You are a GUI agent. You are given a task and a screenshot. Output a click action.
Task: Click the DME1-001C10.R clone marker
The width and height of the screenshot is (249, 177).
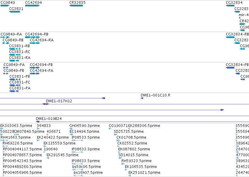pyautogui.click(x=142, y=98)
